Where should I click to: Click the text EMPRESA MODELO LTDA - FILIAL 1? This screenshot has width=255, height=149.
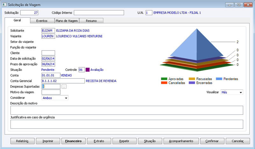coord(177,13)
